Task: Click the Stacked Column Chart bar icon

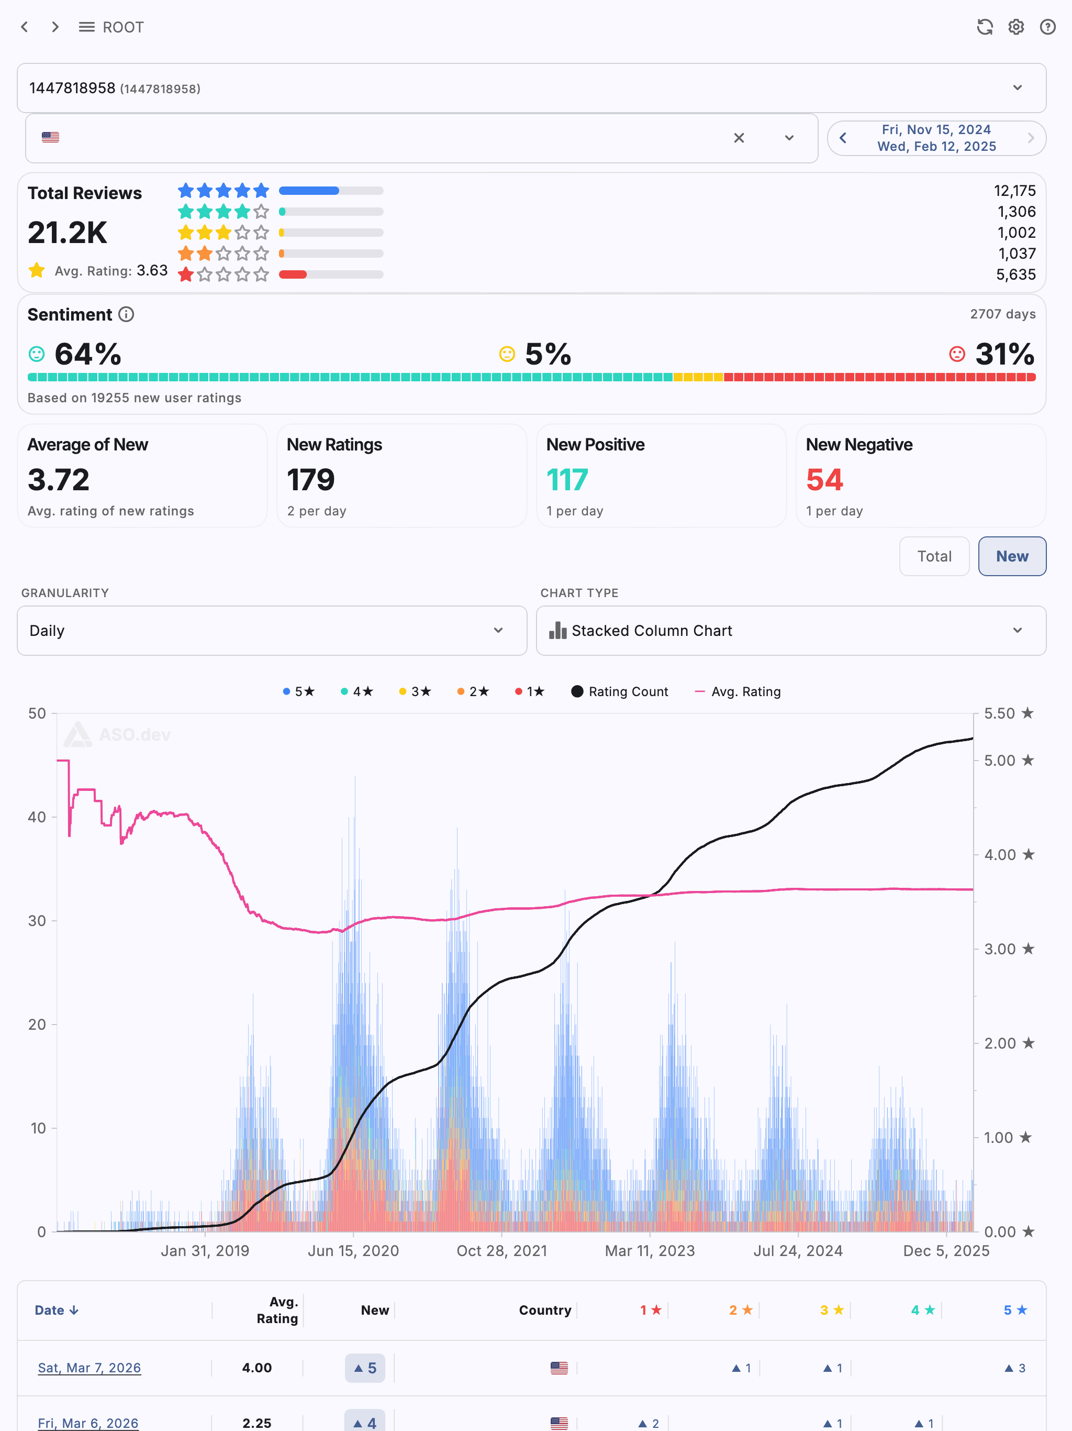Action: (x=557, y=630)
